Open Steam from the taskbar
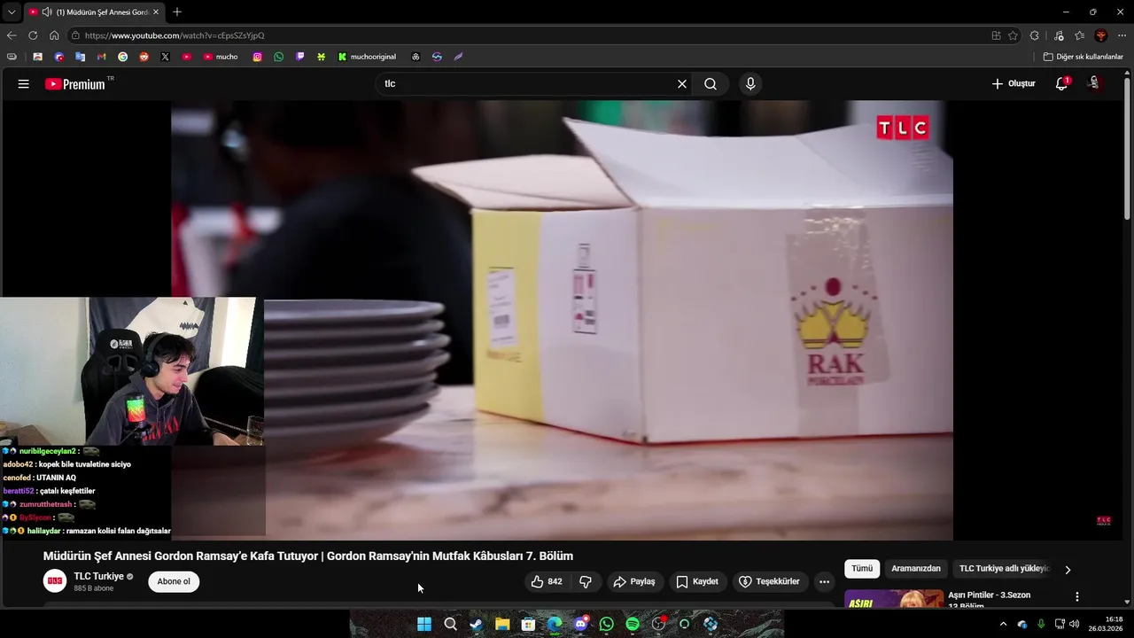 [x=477, y=624]
